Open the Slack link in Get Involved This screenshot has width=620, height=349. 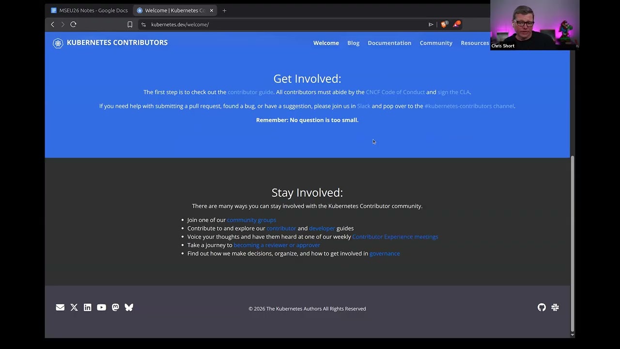(364, 106)
